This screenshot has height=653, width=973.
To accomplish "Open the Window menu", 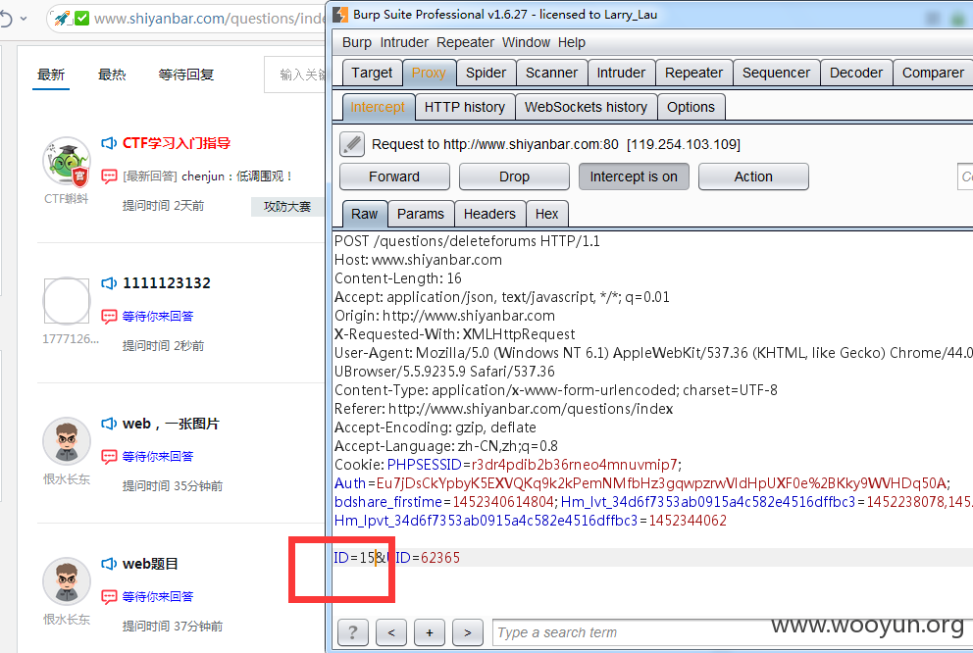I will click(x=526, y=42).
